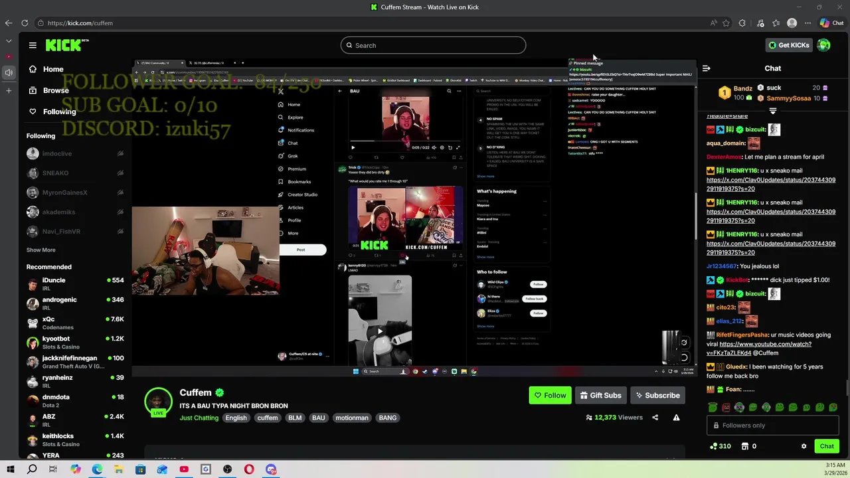Open Copilot Chat in the browser toolbar

pos(831,23)
